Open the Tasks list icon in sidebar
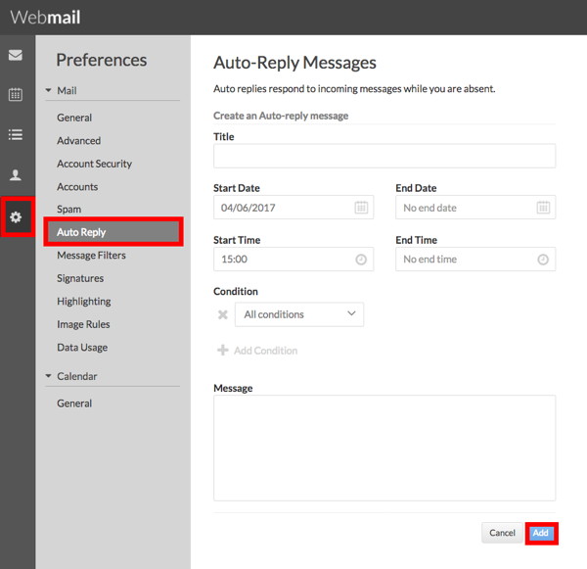 click(16, 134)
